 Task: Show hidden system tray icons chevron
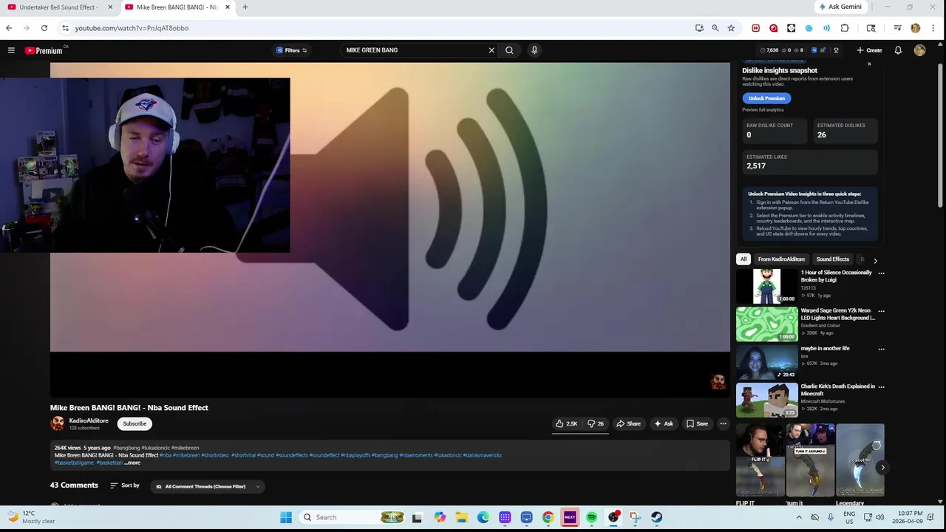[x=799, y=517]
